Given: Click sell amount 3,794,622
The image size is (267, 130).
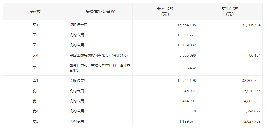Looking at the screenshot, I should (x=252, y=111).
